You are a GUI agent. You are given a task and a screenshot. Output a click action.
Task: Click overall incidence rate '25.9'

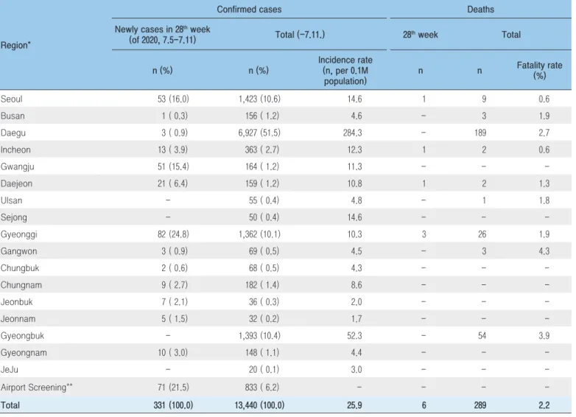point(354,405)
